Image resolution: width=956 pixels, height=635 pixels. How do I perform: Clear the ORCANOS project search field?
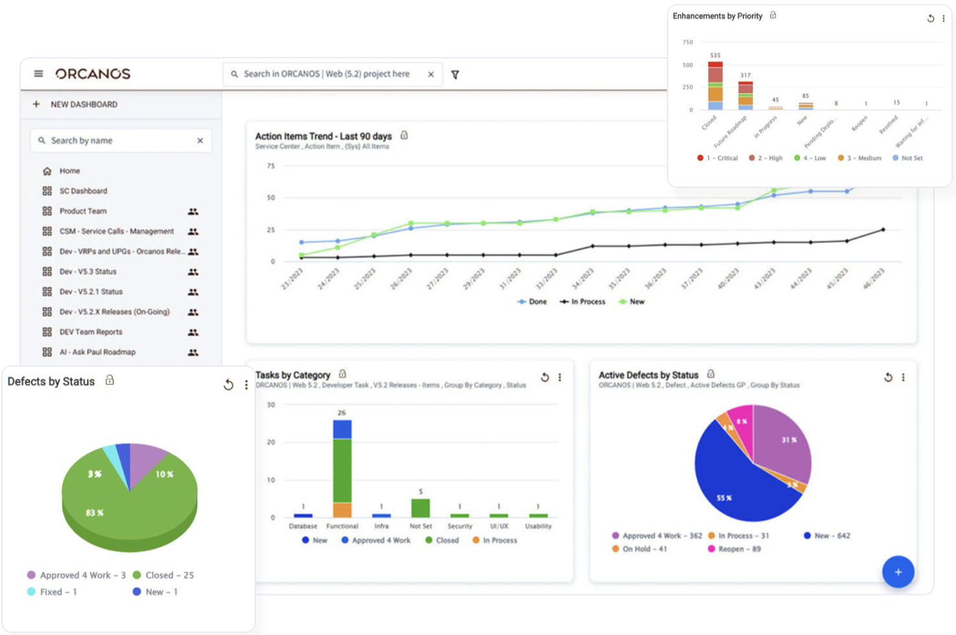click(431, 74)
